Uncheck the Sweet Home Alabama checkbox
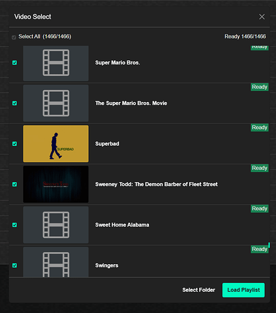 pos(14,225)
